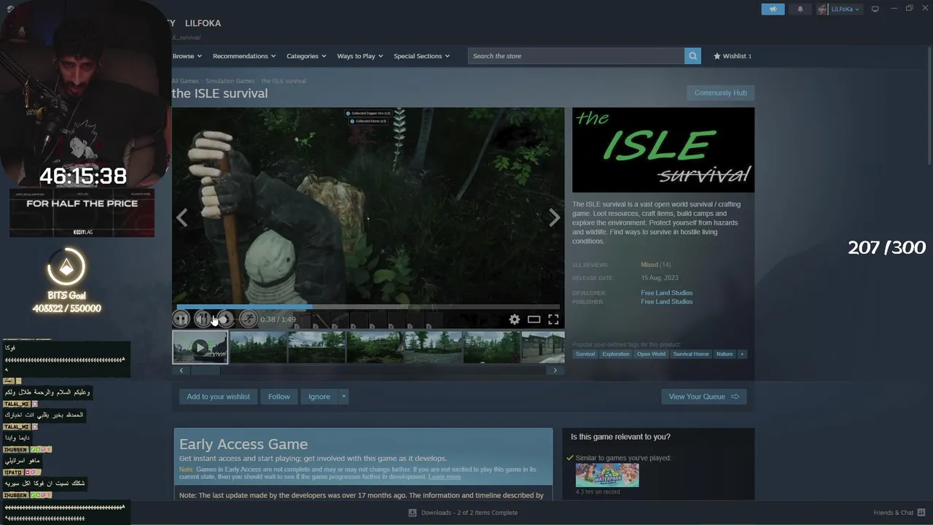Image resolution: width=933 pixels, height=525 pixels.
Task: Click the LiLFoKa account avatar
Action: click(x=823, y=9)
